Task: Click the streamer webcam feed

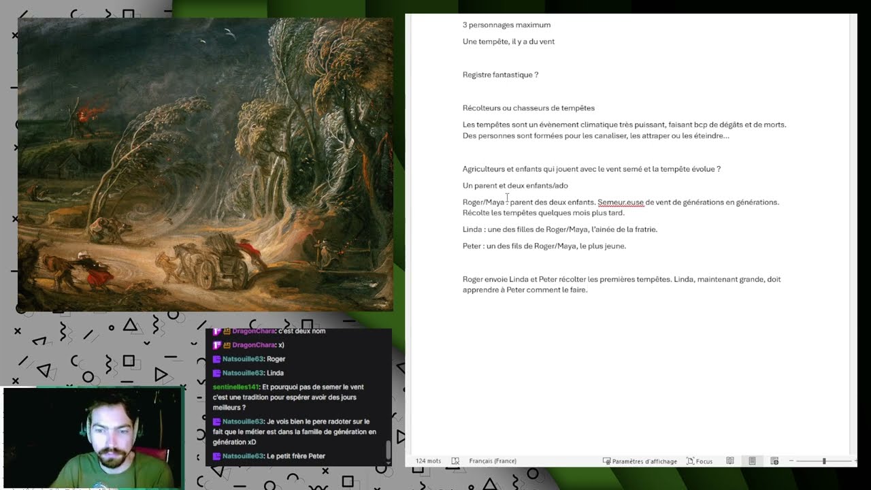Action: pos(94,439)
